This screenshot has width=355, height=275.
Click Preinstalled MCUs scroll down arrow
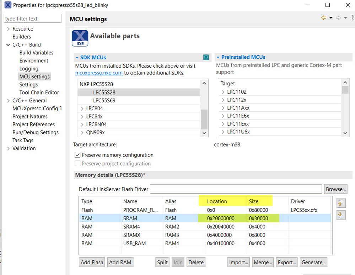[345, 133]
